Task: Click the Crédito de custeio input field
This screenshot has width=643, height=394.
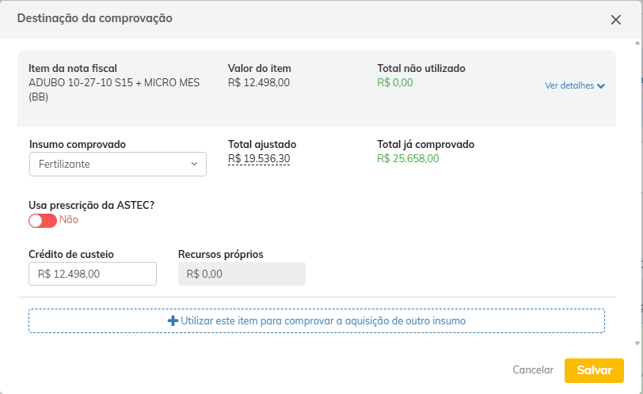Action: [x=93, y=274]
